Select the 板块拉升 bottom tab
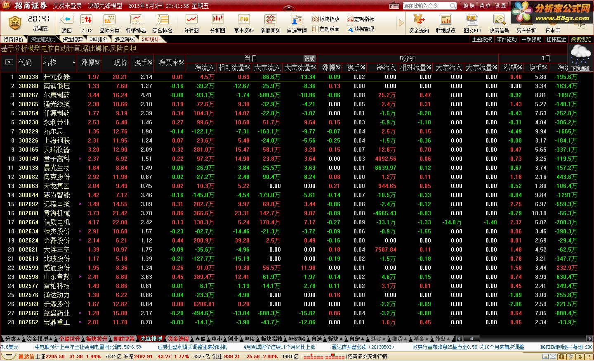Screen dimensions: 594x361 click(x=97, y=339)
